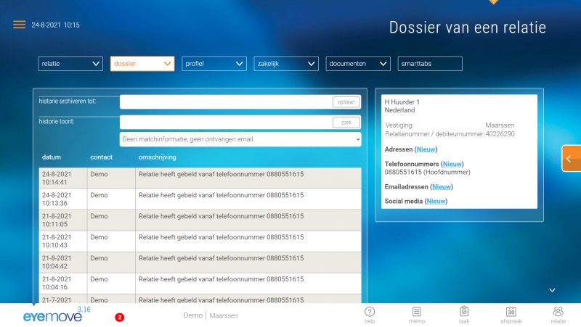Viewport: 581px width, 327px height.
Task: Click the red notification badge
Action: click(119, 318)
